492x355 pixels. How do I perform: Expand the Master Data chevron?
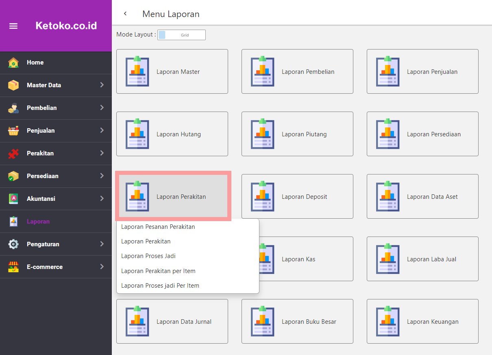[102, 85]
